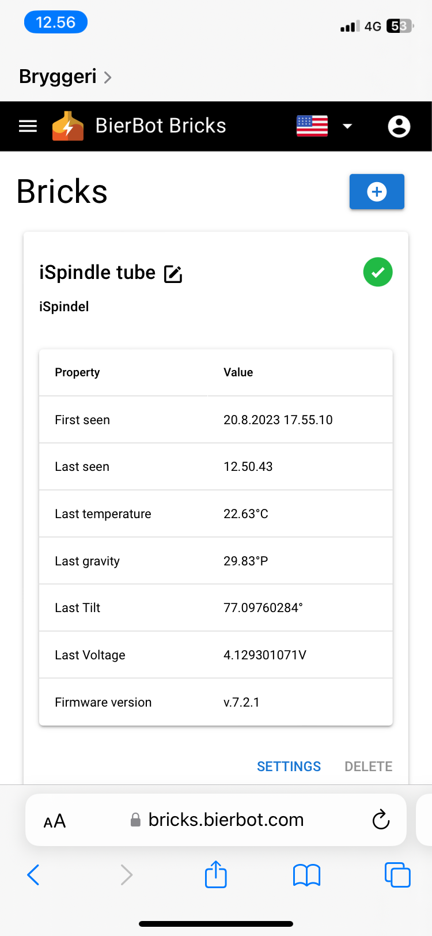Image resolution: width=432 pixels, height=936 pixels.
Task: Click the BierBot Bricks title text
Action: pyautogui.click(x=161, y=126)
